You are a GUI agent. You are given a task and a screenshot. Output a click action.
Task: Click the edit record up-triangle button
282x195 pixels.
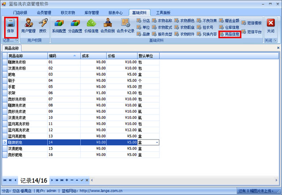pos(77,180)
